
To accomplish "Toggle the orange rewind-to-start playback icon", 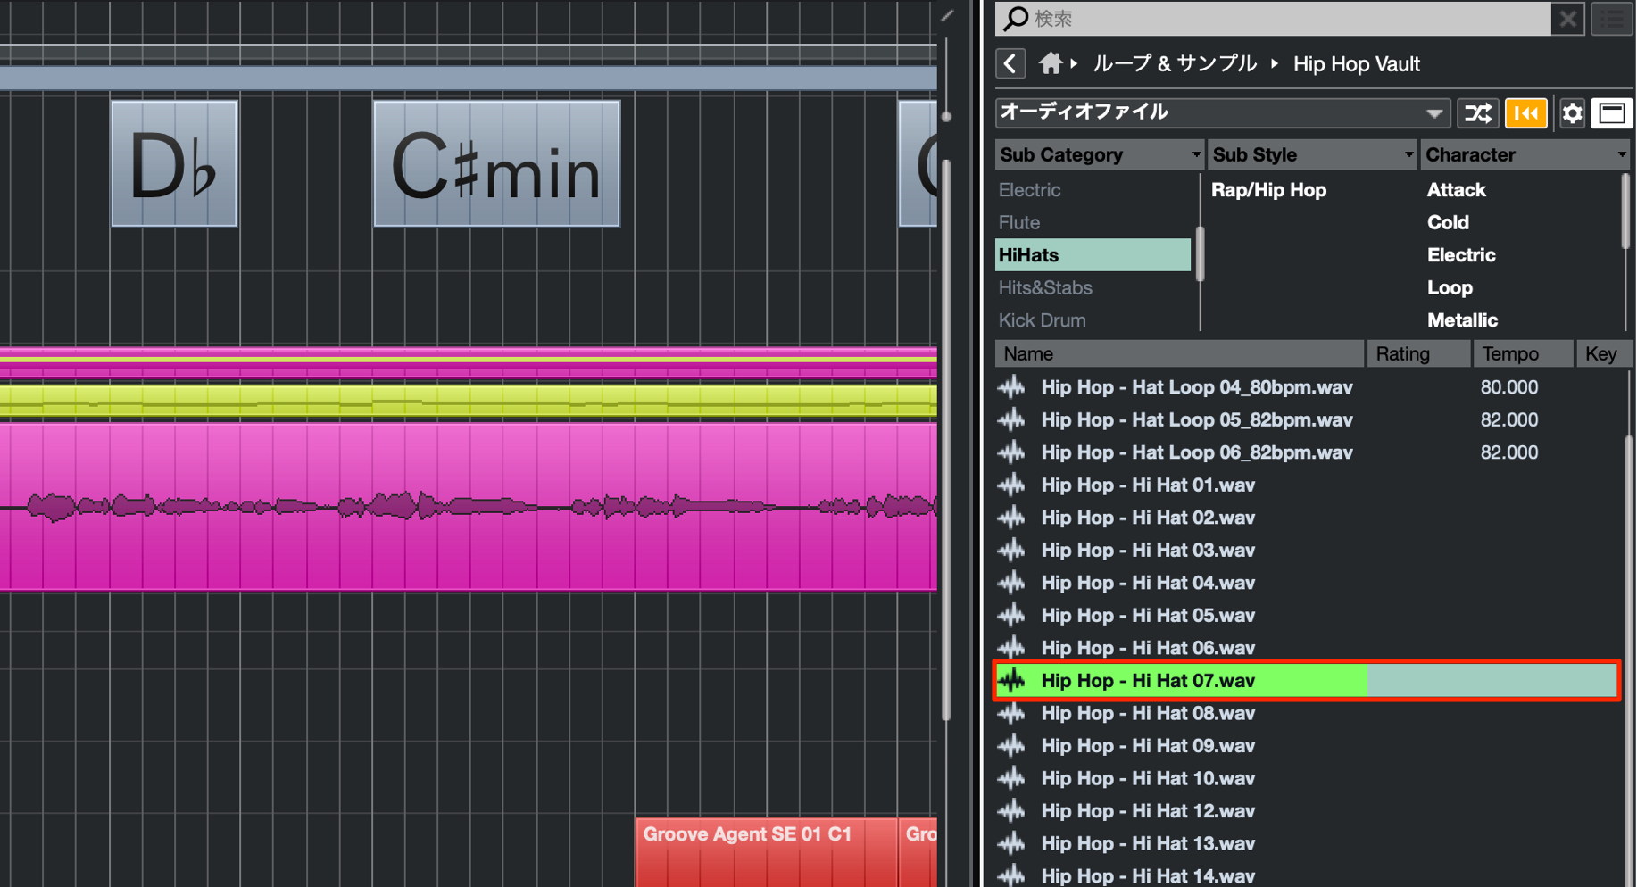I will 1525,113.
